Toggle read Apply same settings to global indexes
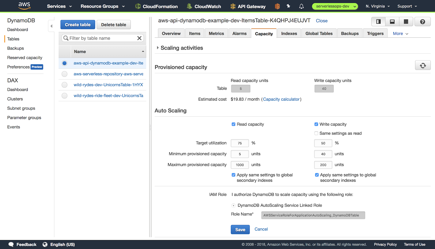Image resolution: width=435 pixels, height=249 pixels. point(234,175)
